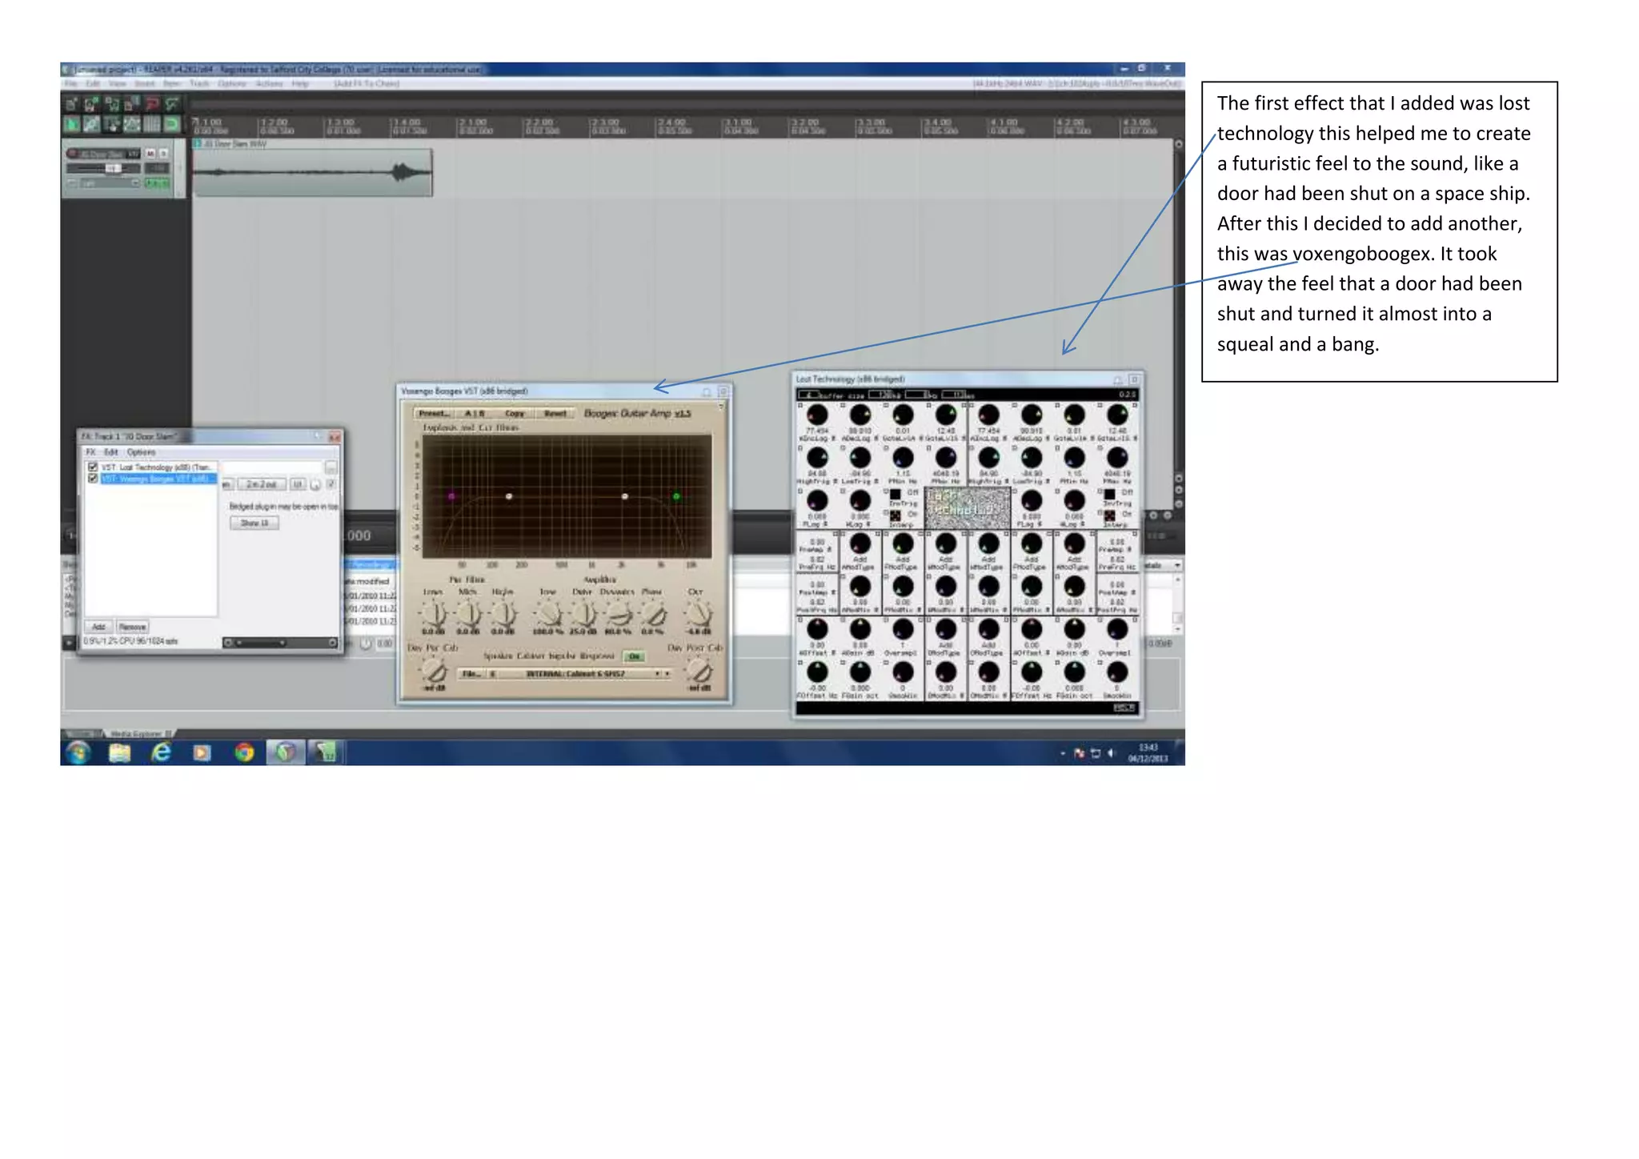Open the Options menu in FX window
This screenshot has height=1159, width=1639.
coord(141,452)
